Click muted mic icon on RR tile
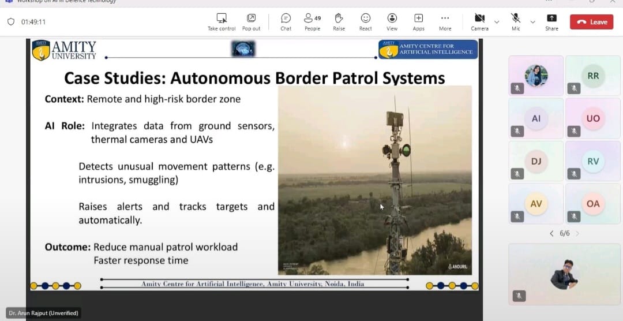The image size is (623, 321). [x=574, y=88]
